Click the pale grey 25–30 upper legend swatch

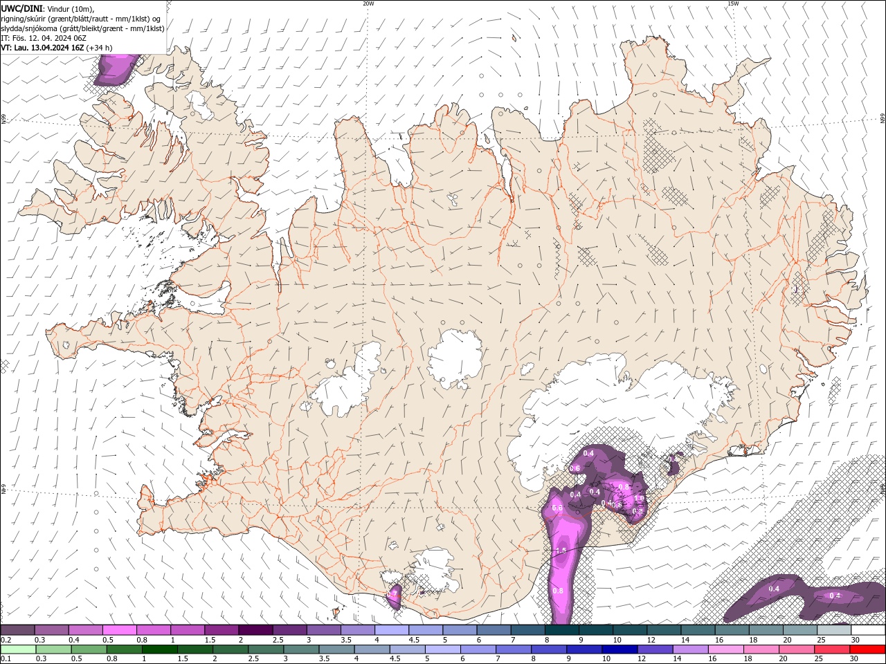tap(833, 630)
